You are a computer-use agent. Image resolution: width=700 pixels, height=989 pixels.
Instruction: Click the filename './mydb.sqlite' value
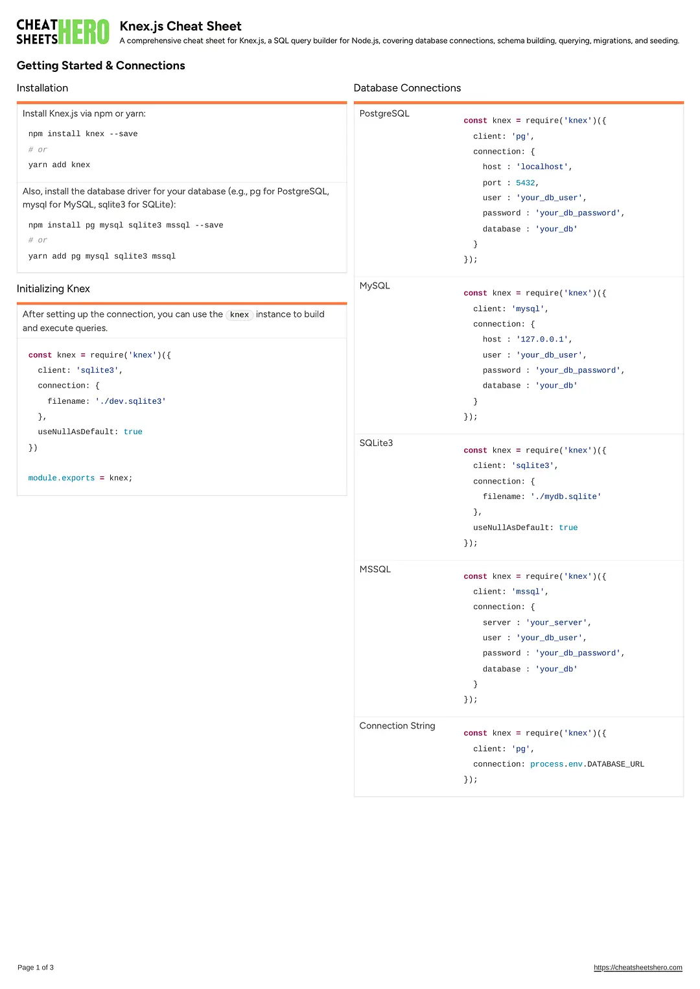[x=566, y=497]
